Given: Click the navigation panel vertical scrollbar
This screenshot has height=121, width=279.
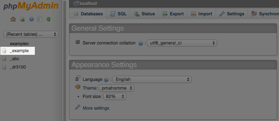Looking at the screenshot, I should pos(64,60).
